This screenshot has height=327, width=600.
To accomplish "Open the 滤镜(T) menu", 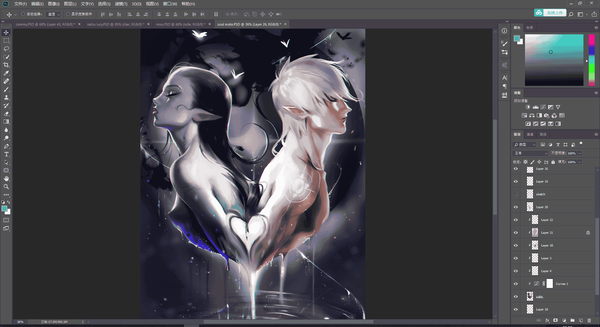I will click(x=121, y=4).
